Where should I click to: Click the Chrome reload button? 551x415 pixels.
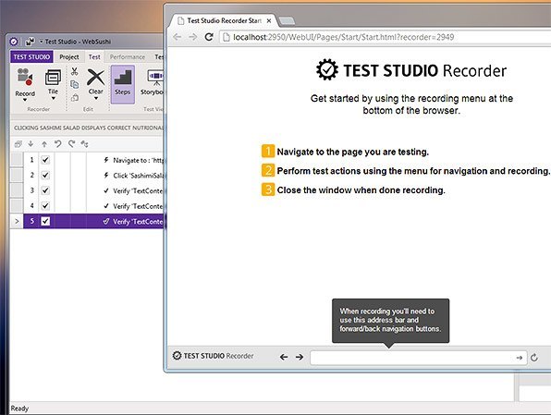[x=209, y=37]
